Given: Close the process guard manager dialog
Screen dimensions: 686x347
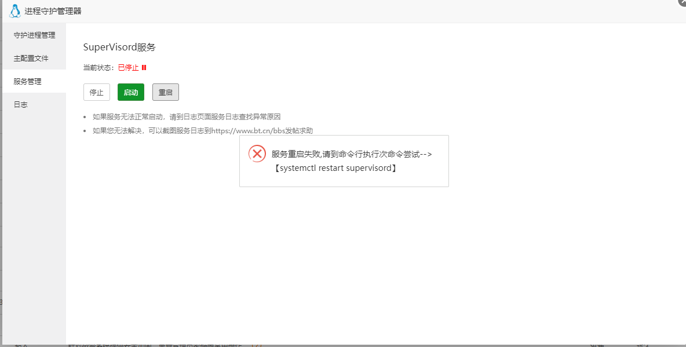Looking at the screenshot, I should pyautogui.click(x=683, y=2).
